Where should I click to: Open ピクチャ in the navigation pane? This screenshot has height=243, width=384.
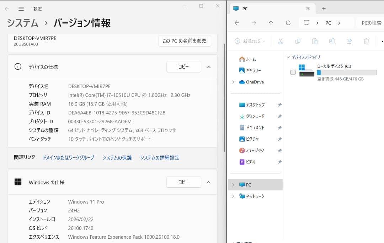(249, 139)
